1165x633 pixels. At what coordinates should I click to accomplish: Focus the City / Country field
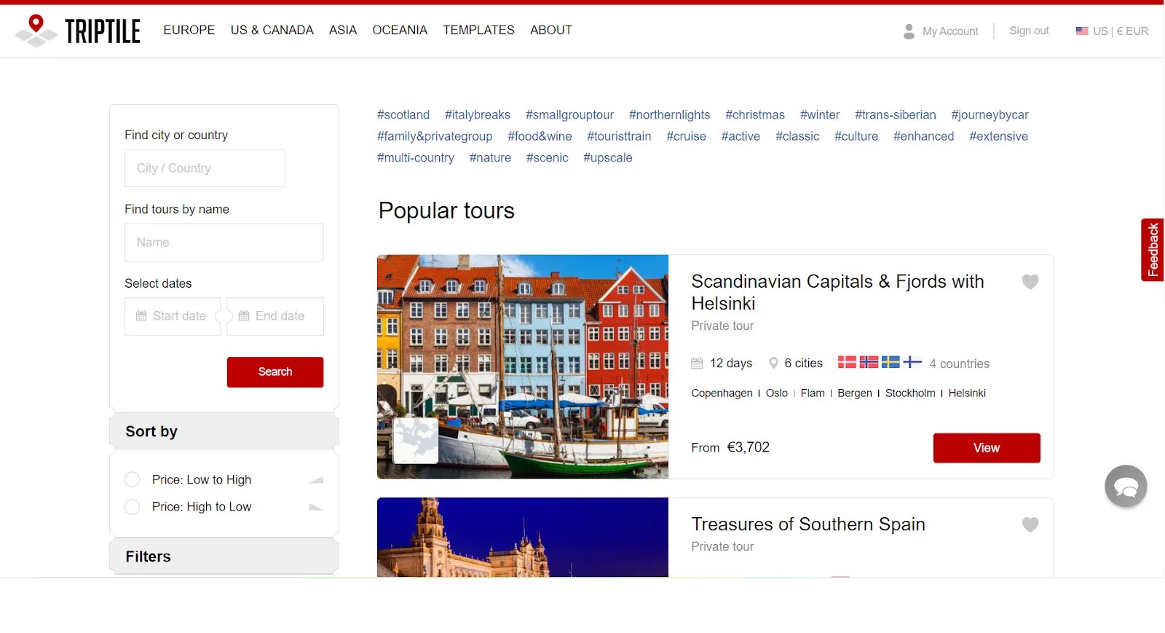(205, 168)
